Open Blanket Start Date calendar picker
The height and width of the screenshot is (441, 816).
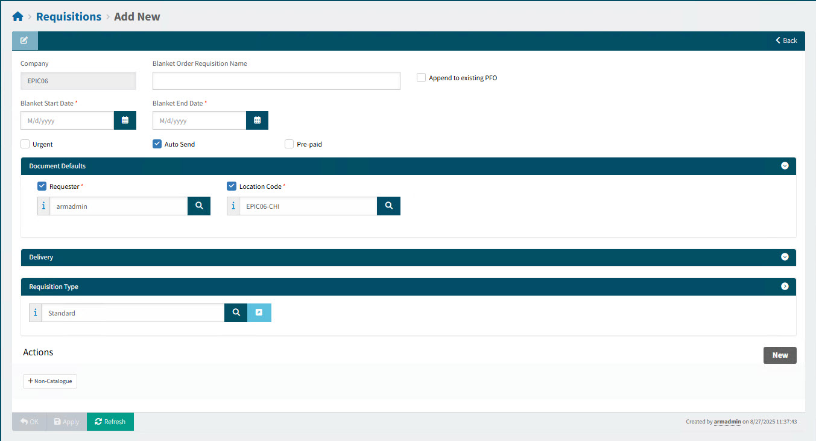click(x=125, y=120)
